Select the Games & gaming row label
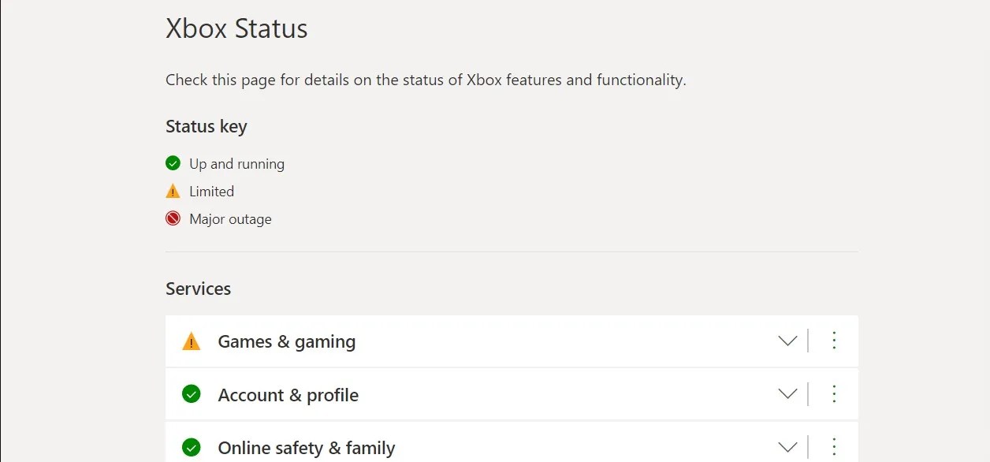Image resolution: width=990 pixels, height=462 pixels. (x=287, y=341)
